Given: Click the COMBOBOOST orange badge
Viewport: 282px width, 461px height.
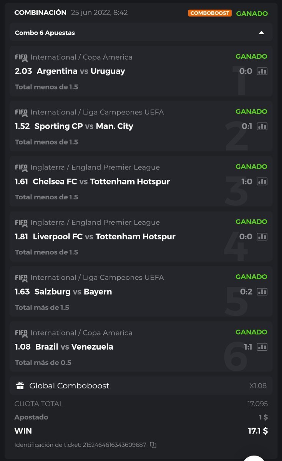Looking at the screenshot, I should tap(209, 13).
